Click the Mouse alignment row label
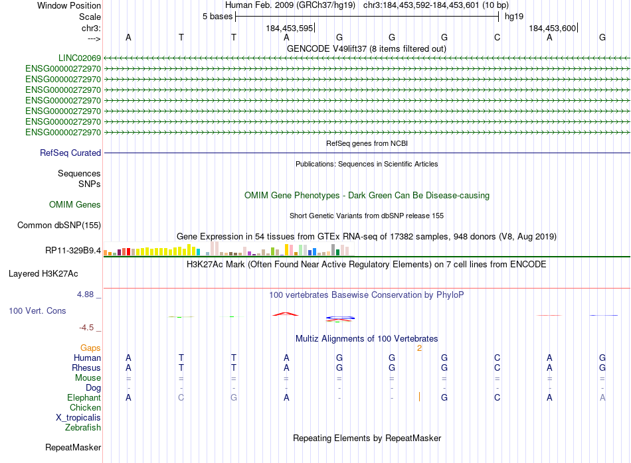This screenshot has width=631, height=463. click(x=88, y=378)
